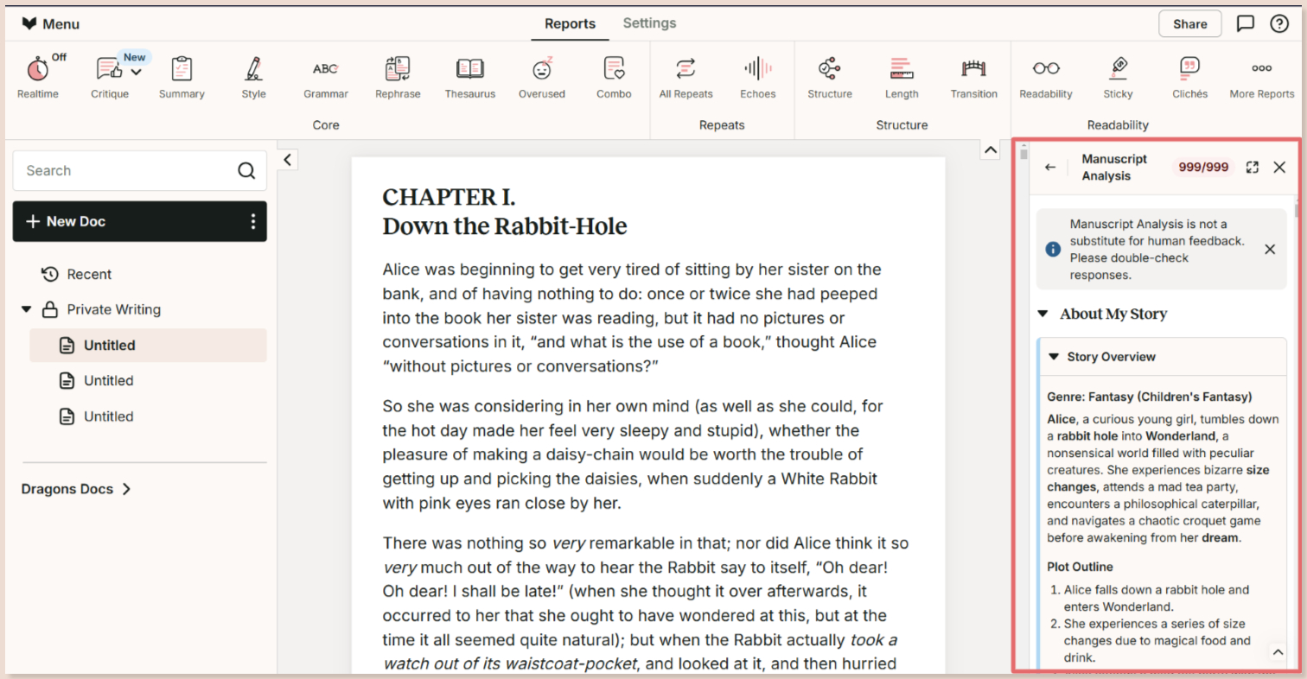Dismiss the Manuscript Analysis disclaimer notice

1269,250
